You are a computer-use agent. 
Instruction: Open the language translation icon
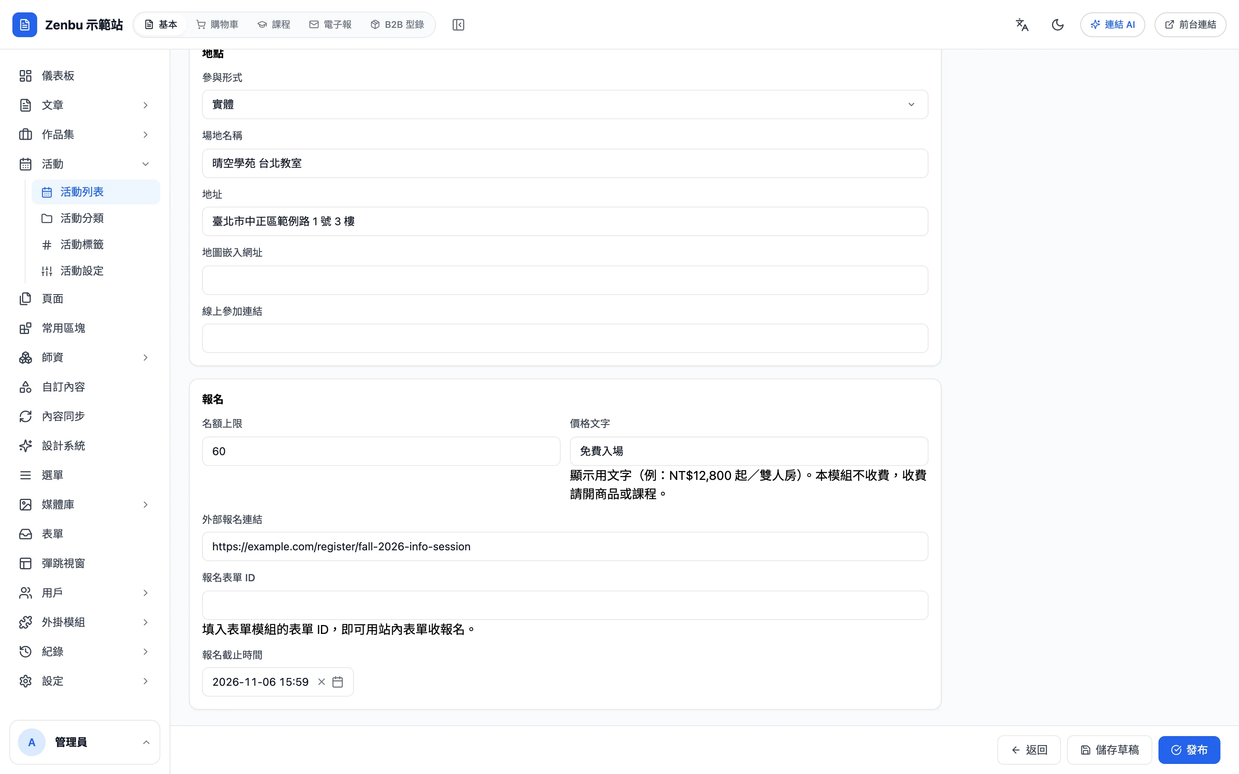point(1022,24)
